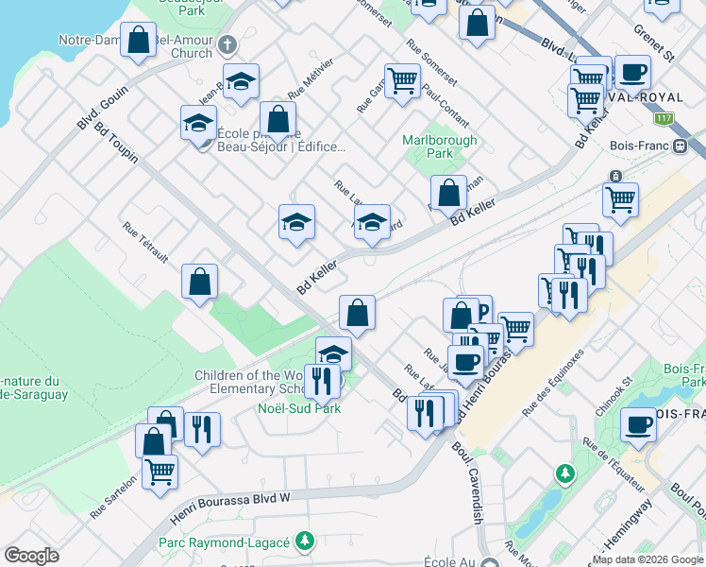706x567 pixels.
Task: Select the Boul. Cavendish street label
Action: (x=471, y=483)
